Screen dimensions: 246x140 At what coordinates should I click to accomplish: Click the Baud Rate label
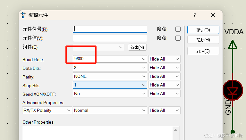click(33, 60)
